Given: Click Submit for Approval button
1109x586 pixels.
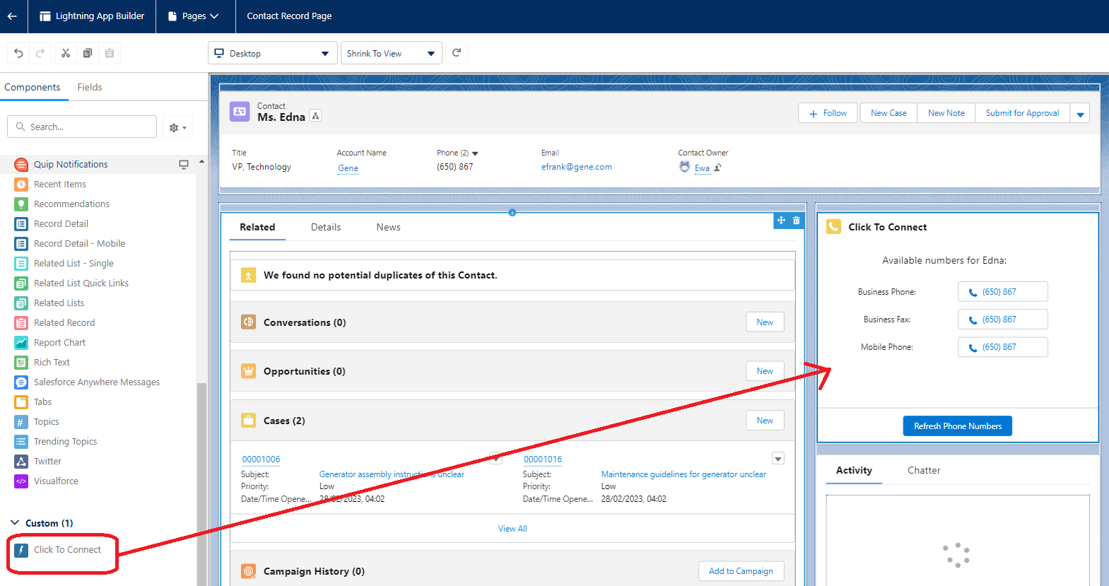Looking at the screenshot, I should 1022,113.
